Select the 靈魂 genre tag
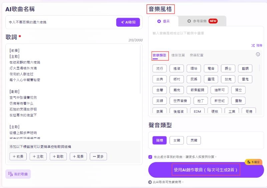Screen dimensions: 267x188 [211, 79]
